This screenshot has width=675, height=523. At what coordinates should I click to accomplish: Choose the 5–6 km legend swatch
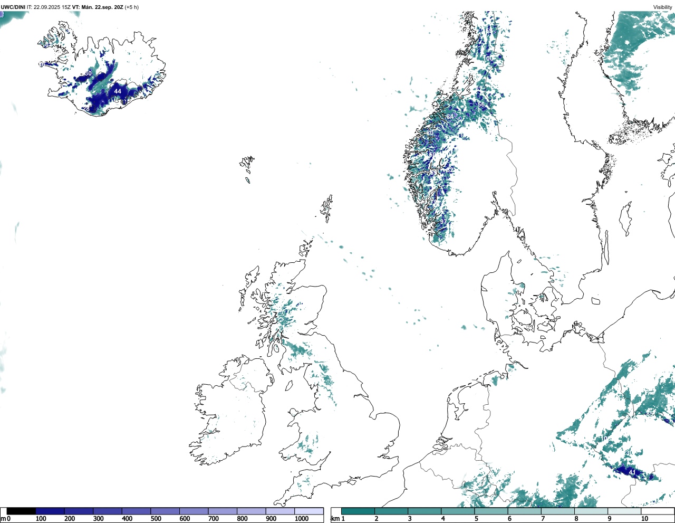(x=491, y=511)
